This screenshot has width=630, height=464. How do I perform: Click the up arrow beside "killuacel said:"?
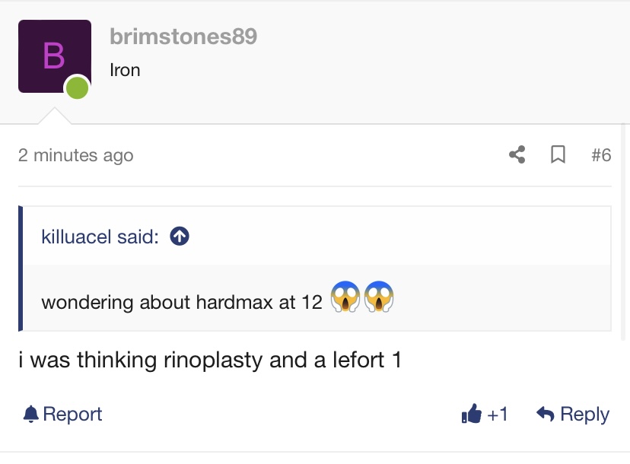[180, 237]
